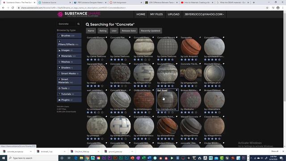Switch to the PBR Substance Designer browser tab

(90, 3)
